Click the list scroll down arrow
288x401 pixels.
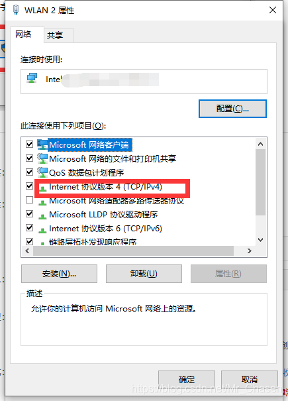261,240
